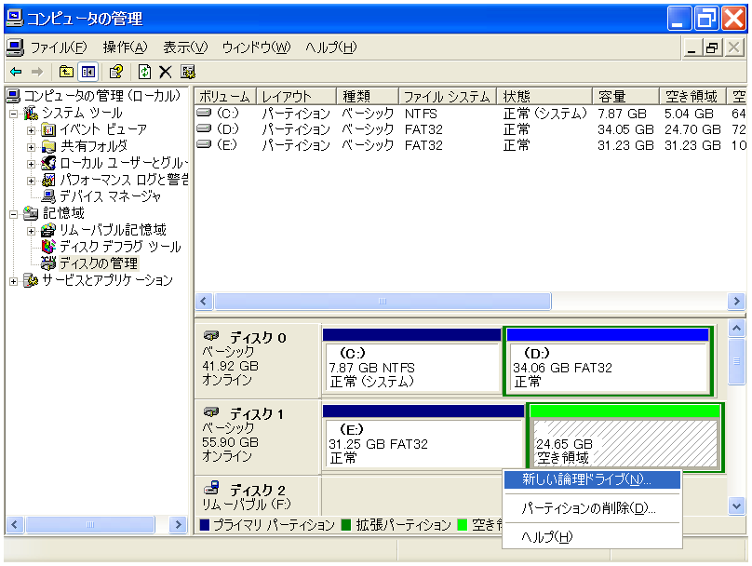Viewport: 752px width, 566px height.
Task: Sort by the レイアウト column header
Action: (296, 97)
